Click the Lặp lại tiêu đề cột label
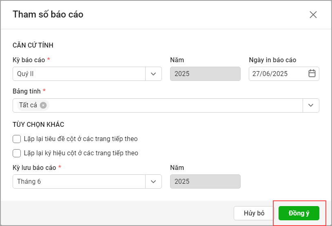This screenshot has height=226, width=332. coord(81,139)
